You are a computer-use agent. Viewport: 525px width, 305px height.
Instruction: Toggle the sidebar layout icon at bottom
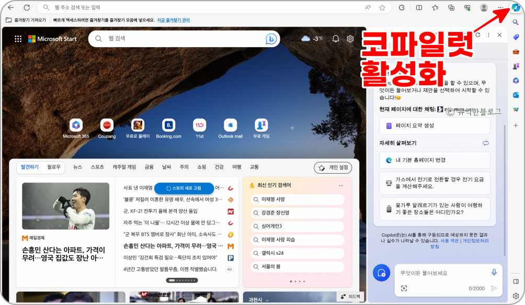pos(516,281)
